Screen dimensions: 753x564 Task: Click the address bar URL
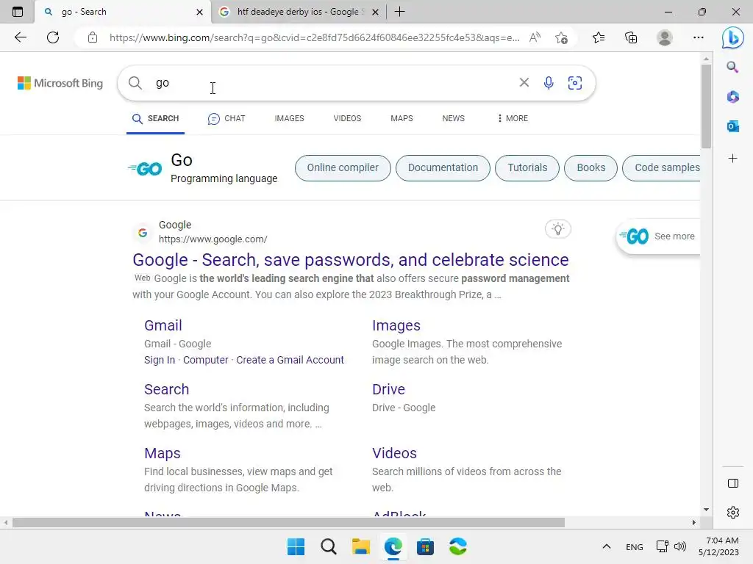tap(314, 37)
